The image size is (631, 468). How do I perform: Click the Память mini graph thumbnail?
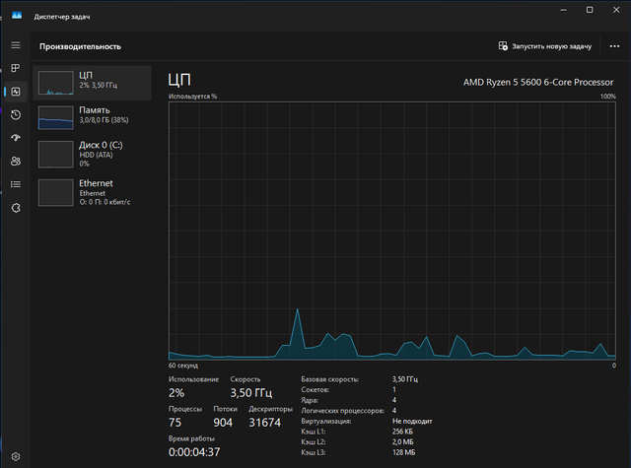[x=55, y=117]
